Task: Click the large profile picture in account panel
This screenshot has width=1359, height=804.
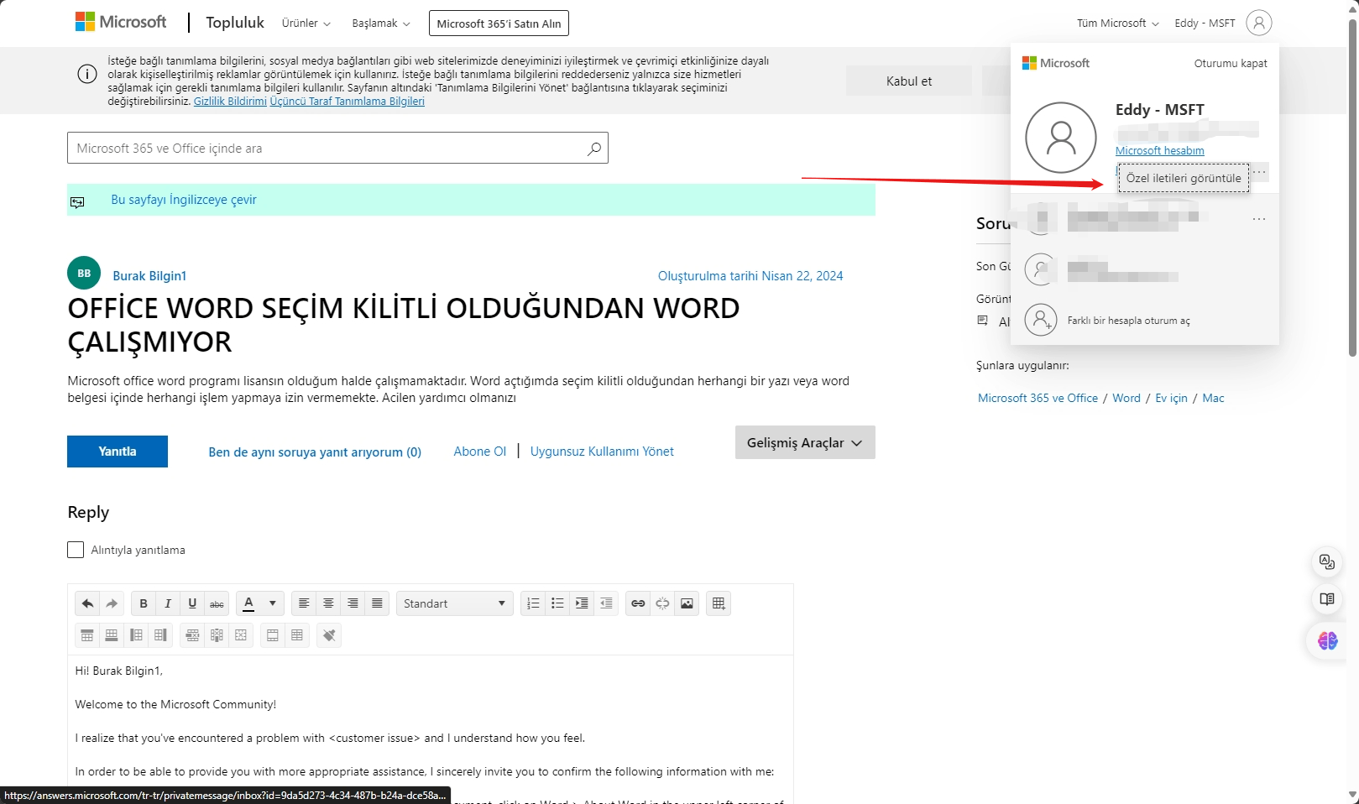Action: coord(1061,138)
